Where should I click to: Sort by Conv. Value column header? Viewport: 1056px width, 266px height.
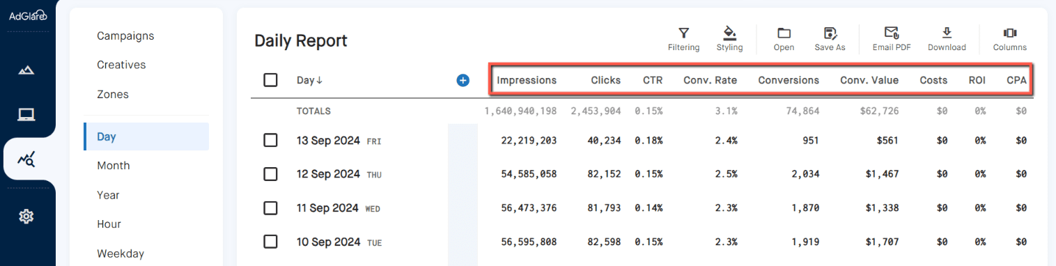[x=869, y=80]
